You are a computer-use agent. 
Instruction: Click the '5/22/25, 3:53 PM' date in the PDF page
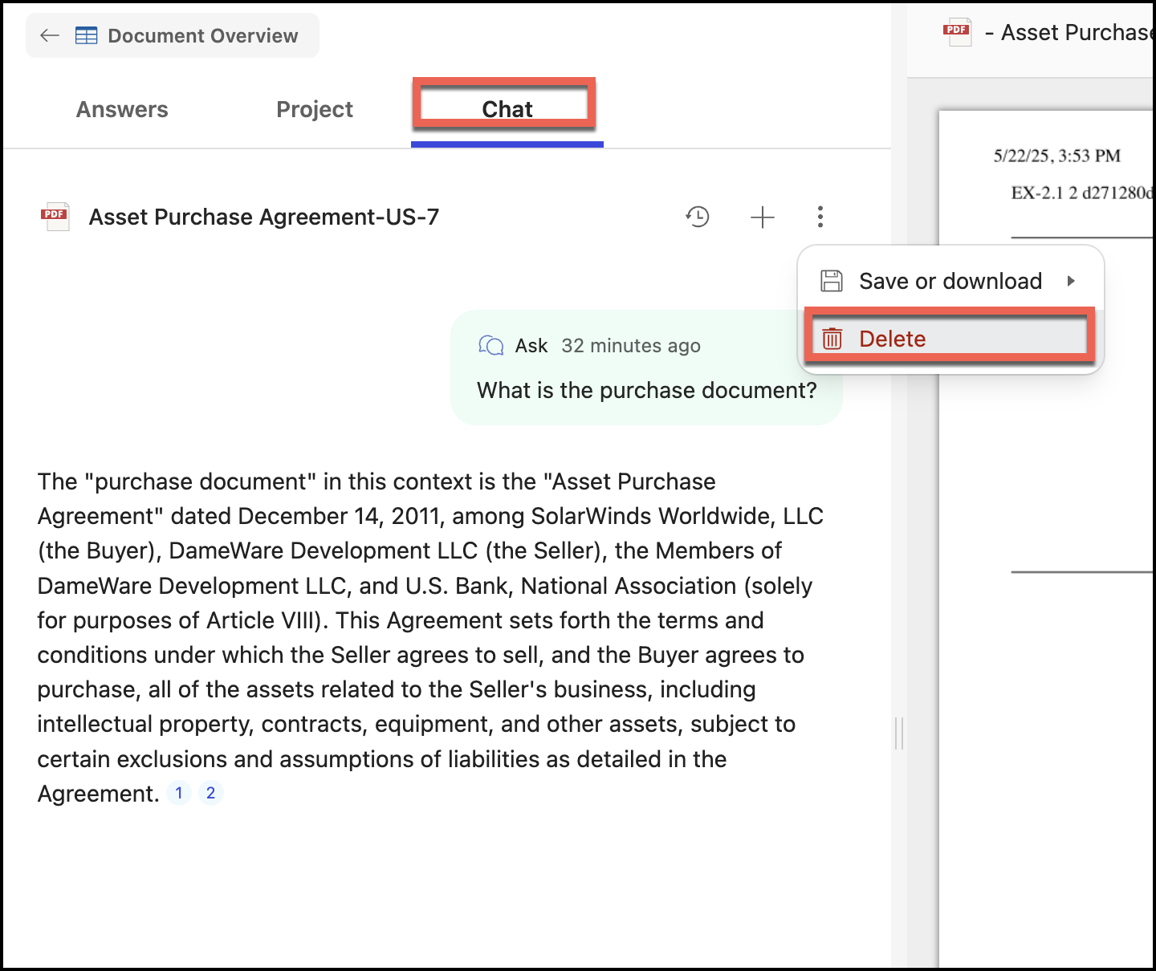click(x=1056, y=156)
